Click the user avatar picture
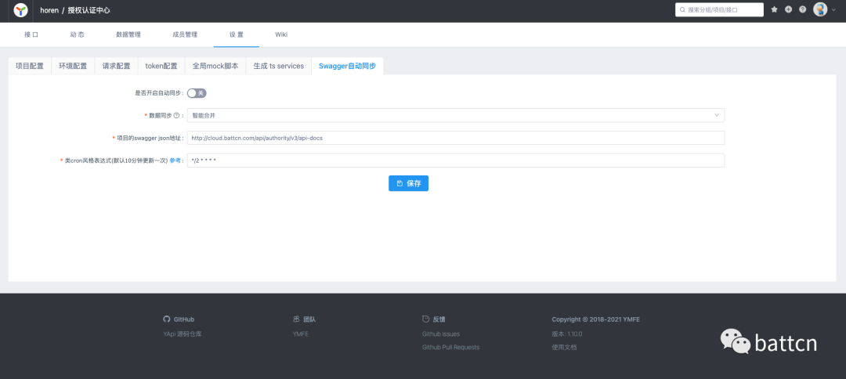Viewport: 846px width, 379px height. click(820, 10)
